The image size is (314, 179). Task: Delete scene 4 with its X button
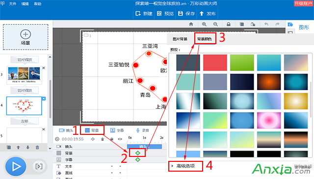tap(44, 99)
